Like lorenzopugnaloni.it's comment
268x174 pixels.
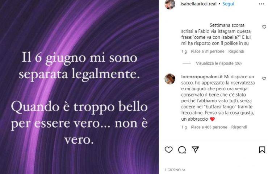click(x=264, y=78)
